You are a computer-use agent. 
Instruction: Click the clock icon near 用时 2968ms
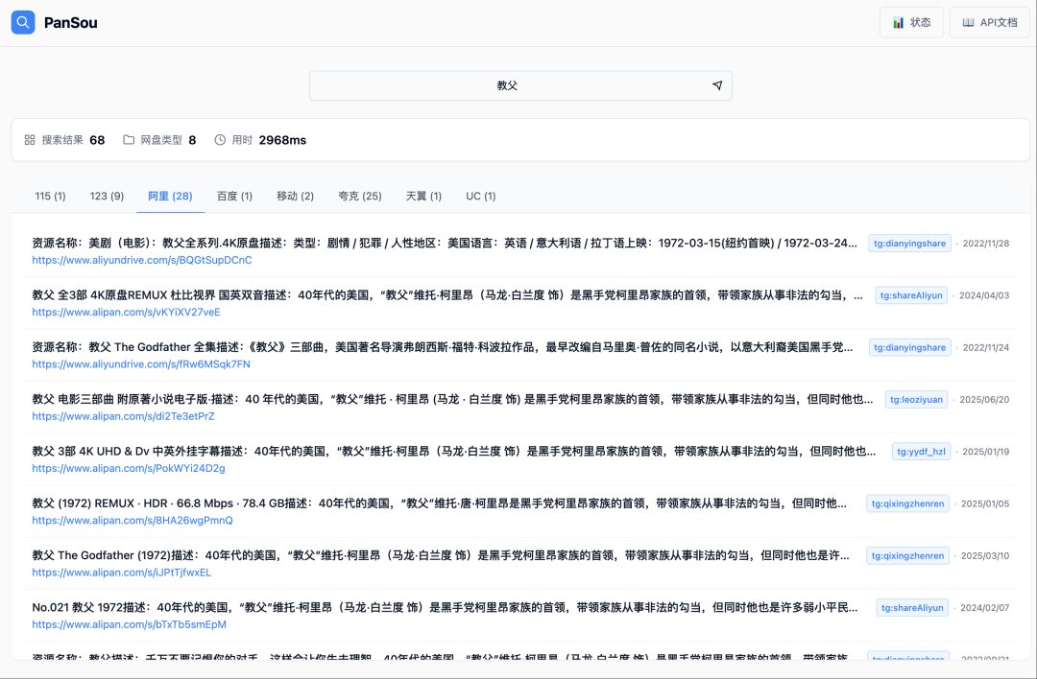(x=221, y=139)
